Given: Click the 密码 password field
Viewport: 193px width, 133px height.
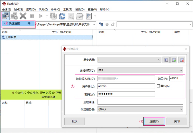Looking at the screenshot, I should pos(126,94).
